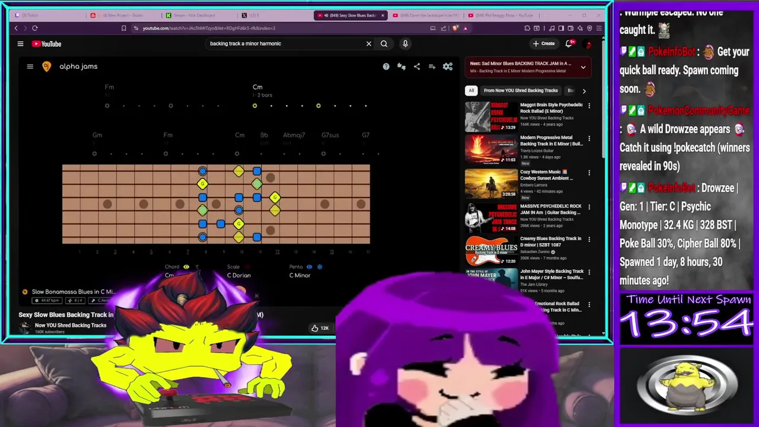Open the MASSIVE PSYCHEDELIC ROCK JAM title link
The height and width of the screenshot is (427, 759).
pyautogui.click(x=551, y=209)
